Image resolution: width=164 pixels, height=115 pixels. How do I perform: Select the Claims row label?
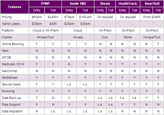[15, 37]
